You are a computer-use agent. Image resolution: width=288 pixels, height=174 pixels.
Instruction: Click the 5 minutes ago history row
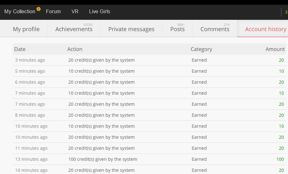pyautogui.click(x=30, y=71)
